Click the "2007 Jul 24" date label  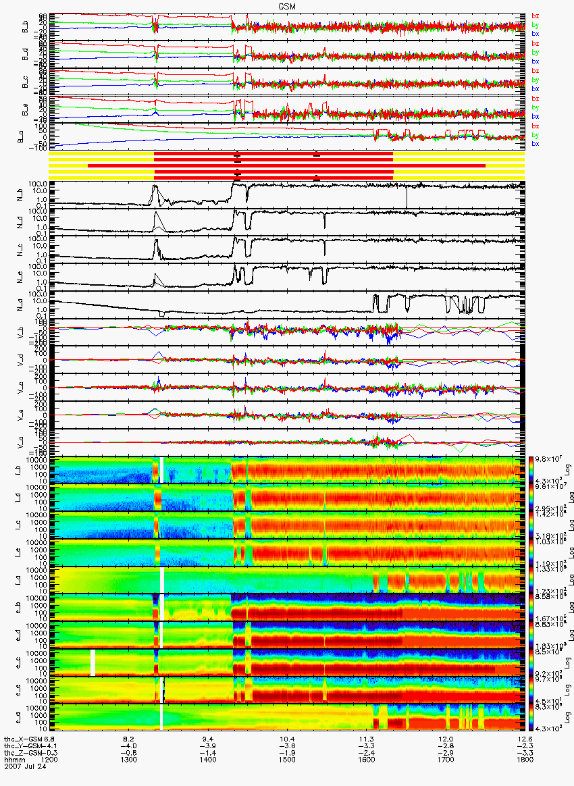(25, 766)
